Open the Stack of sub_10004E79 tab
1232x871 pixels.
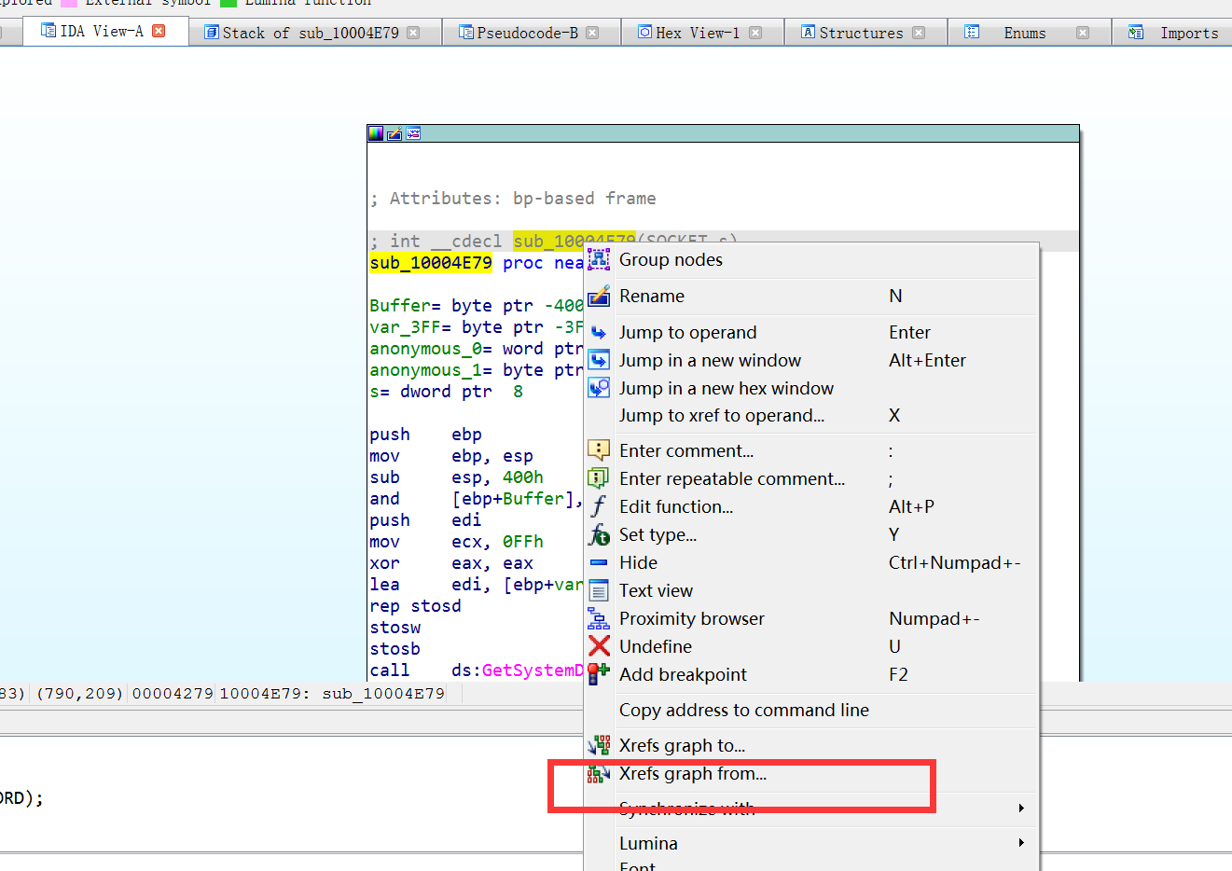click(x=311, y=33)
